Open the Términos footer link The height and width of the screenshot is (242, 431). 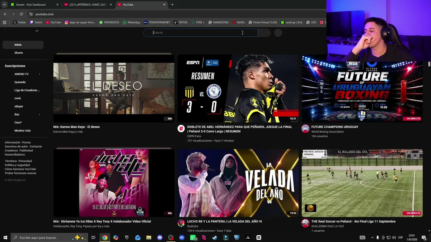click(x=11, y=161)
